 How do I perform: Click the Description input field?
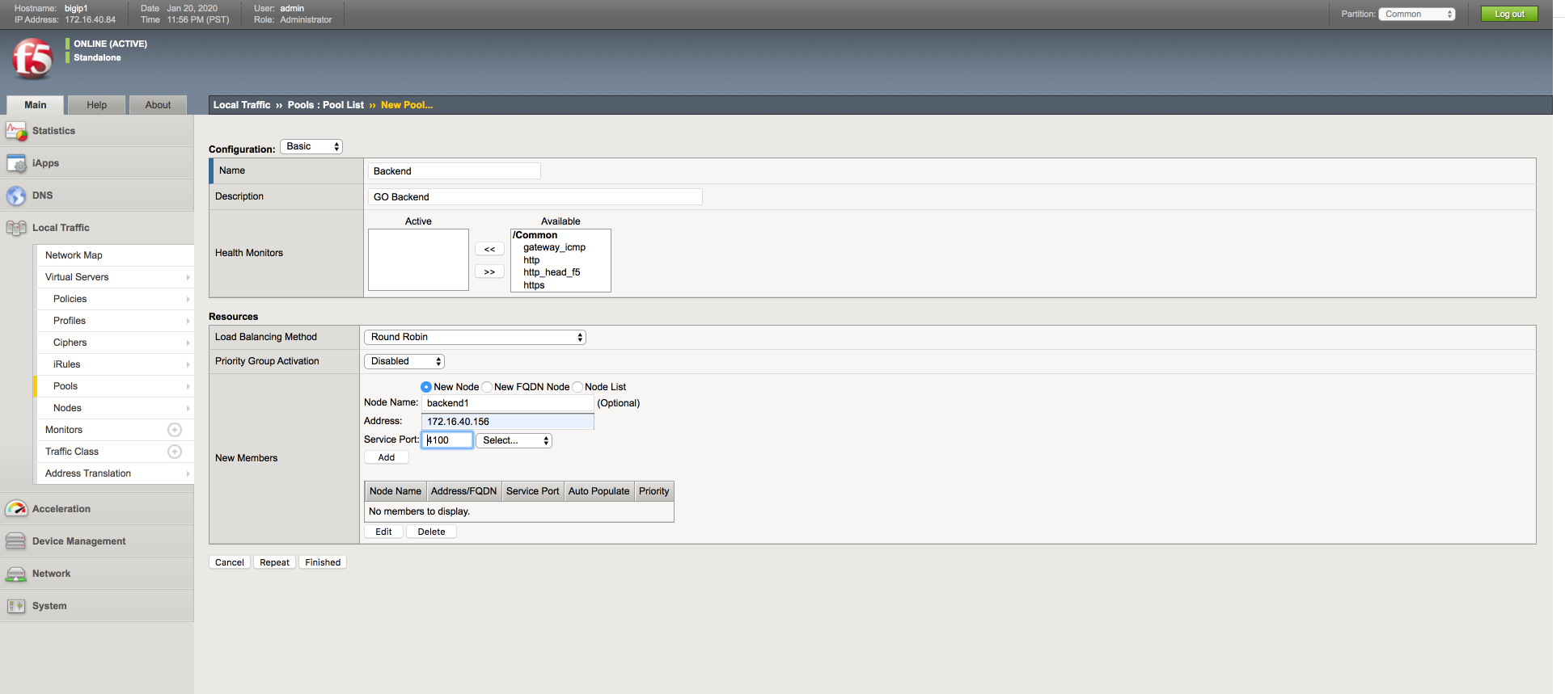tap(535, 197)
